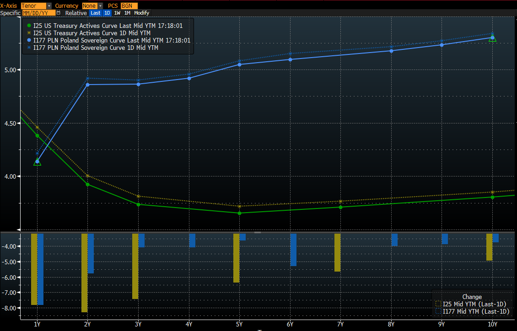Toggle the Last relative period button
Viewport: 517px width, 331px height.
(x=95, y=13)
